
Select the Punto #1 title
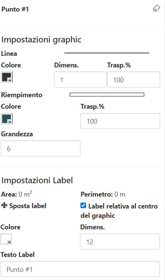(x=15, y=9)
